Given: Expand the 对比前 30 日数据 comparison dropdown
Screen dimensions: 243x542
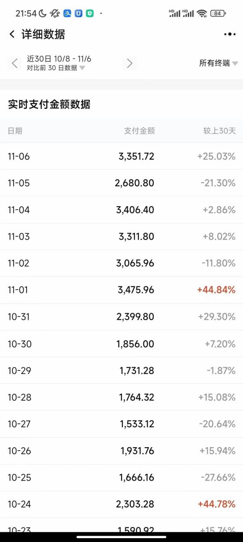Looking at the screenshot, I should 56,68.
